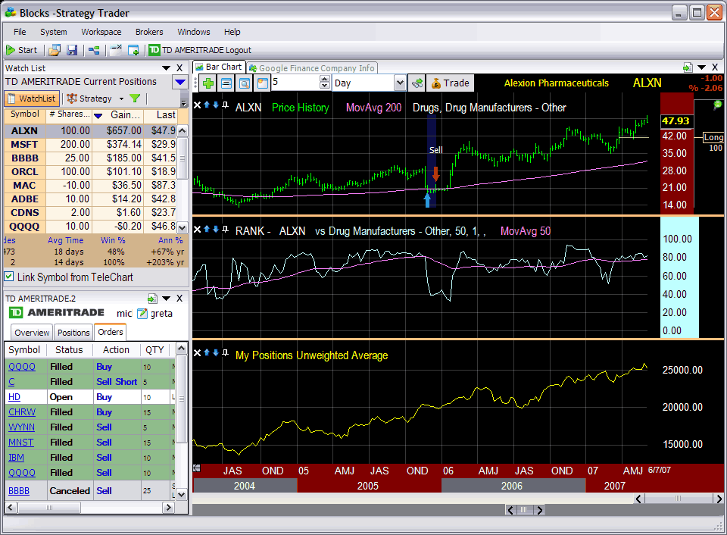Viewport: 727px width, 535px height.
Task: Click the orders list scroll up arrow
Action: (182, 348)
